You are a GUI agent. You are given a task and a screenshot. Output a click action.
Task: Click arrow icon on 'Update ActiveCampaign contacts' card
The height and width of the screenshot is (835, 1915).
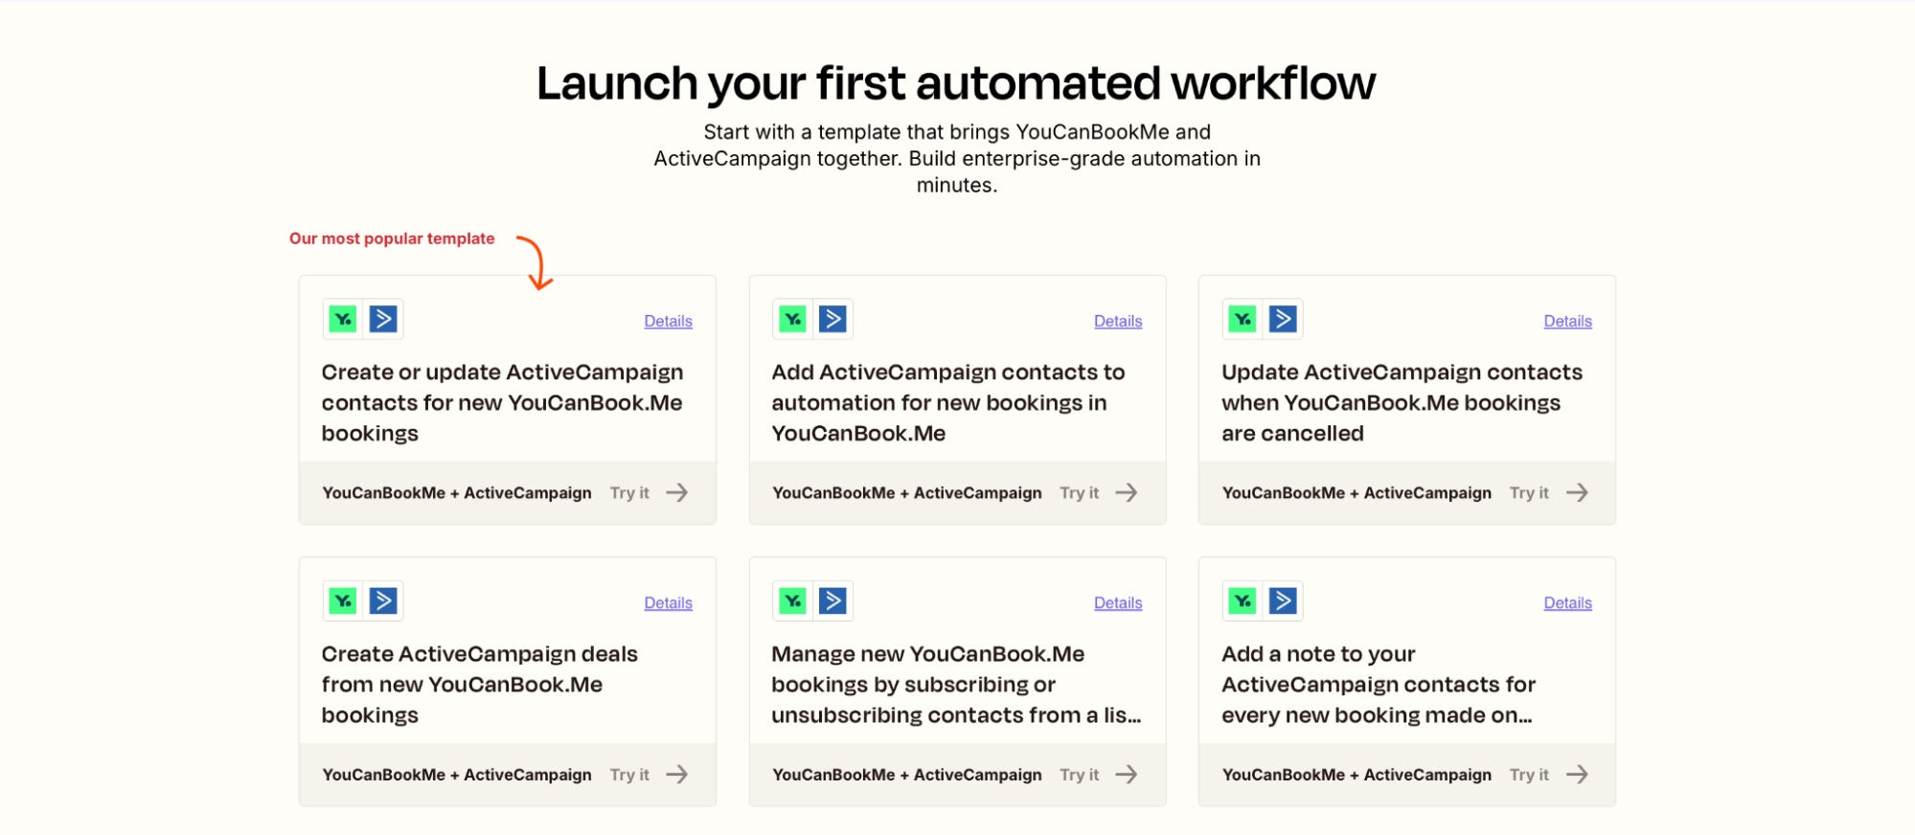(x=1577, y=492)
